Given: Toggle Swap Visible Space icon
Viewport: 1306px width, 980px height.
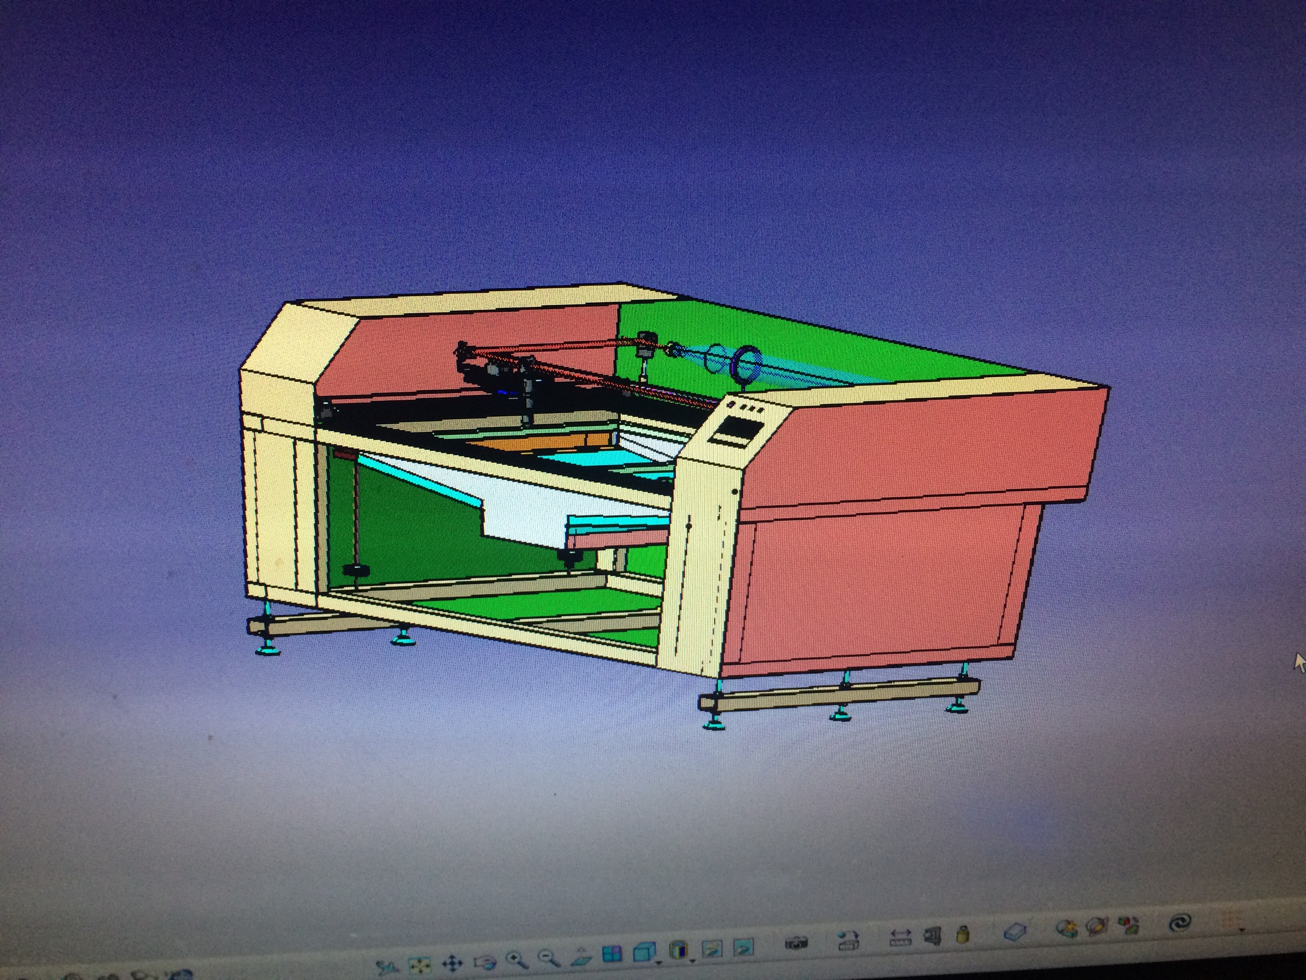Looking at the screenshot, I should click(x=744, y=947).
